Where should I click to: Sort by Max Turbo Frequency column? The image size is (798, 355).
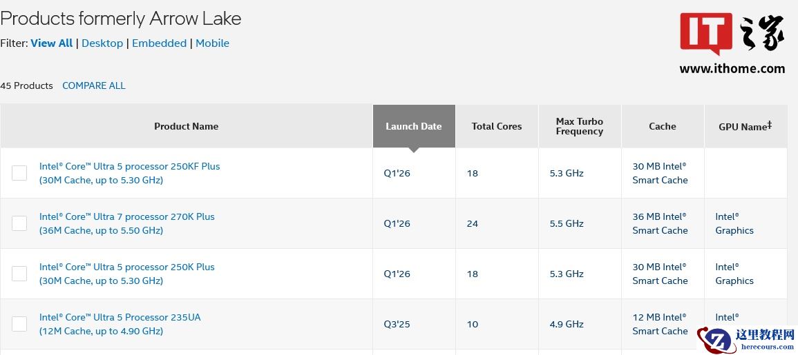coord(579,126)
